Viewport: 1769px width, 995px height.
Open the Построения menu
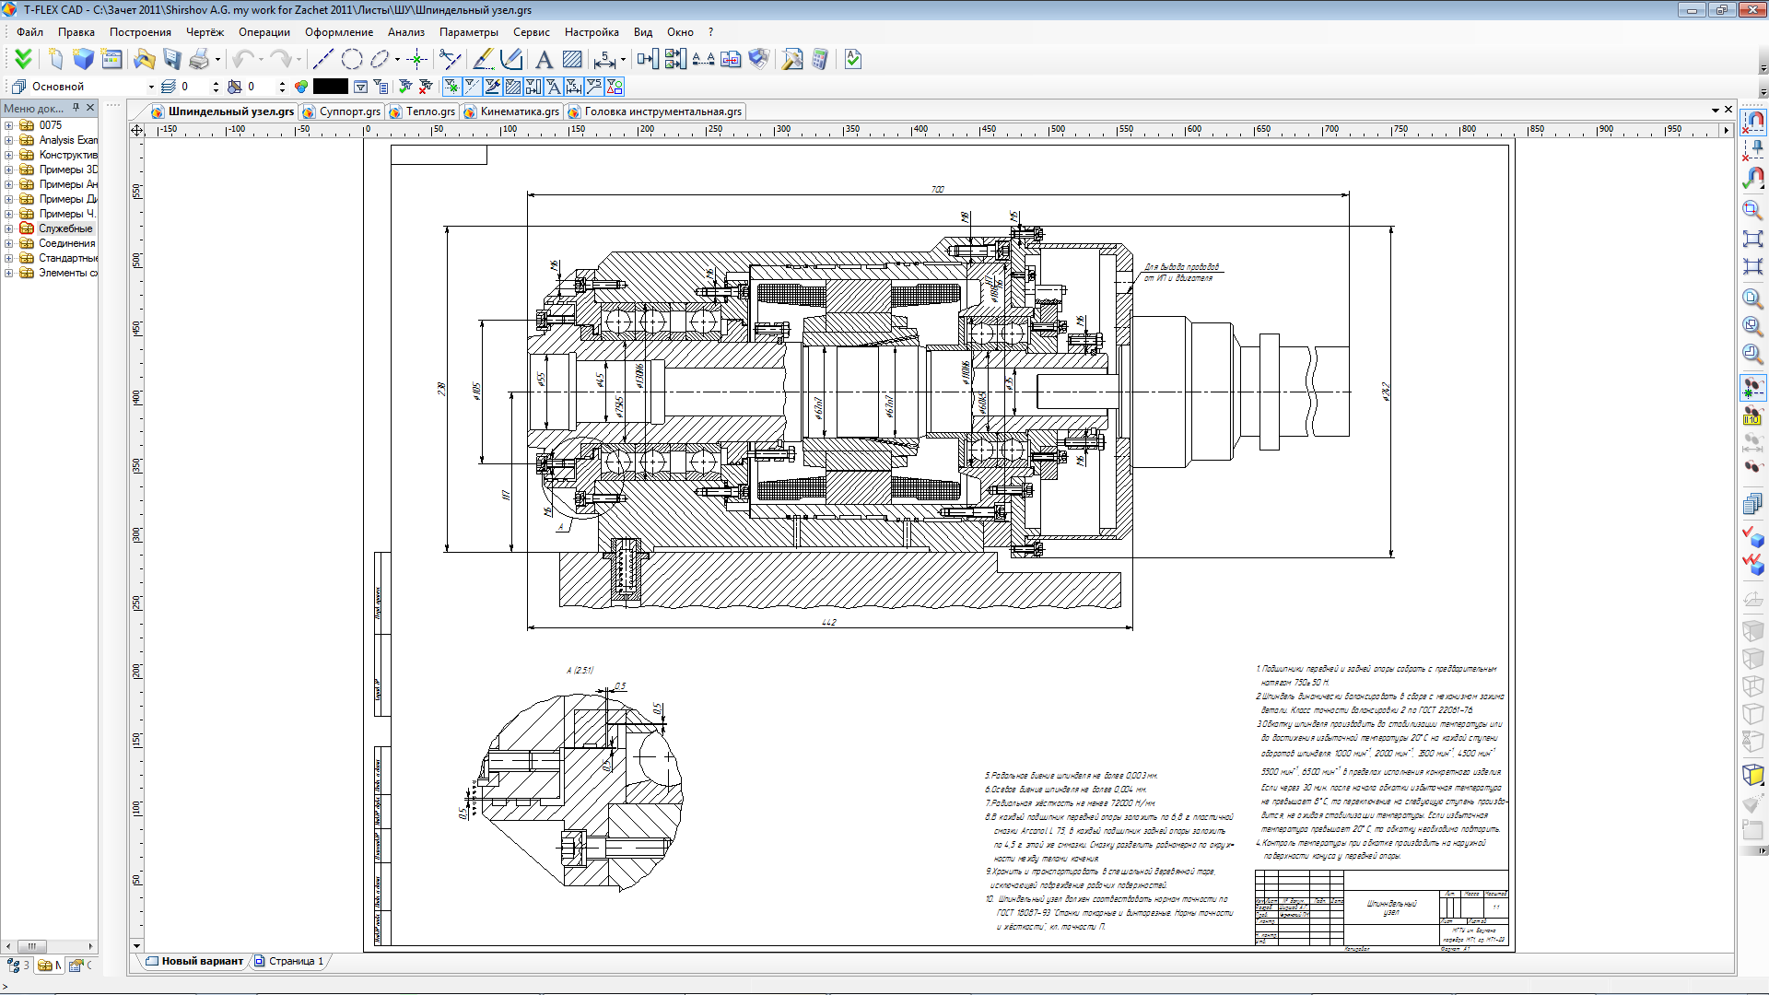140,32
